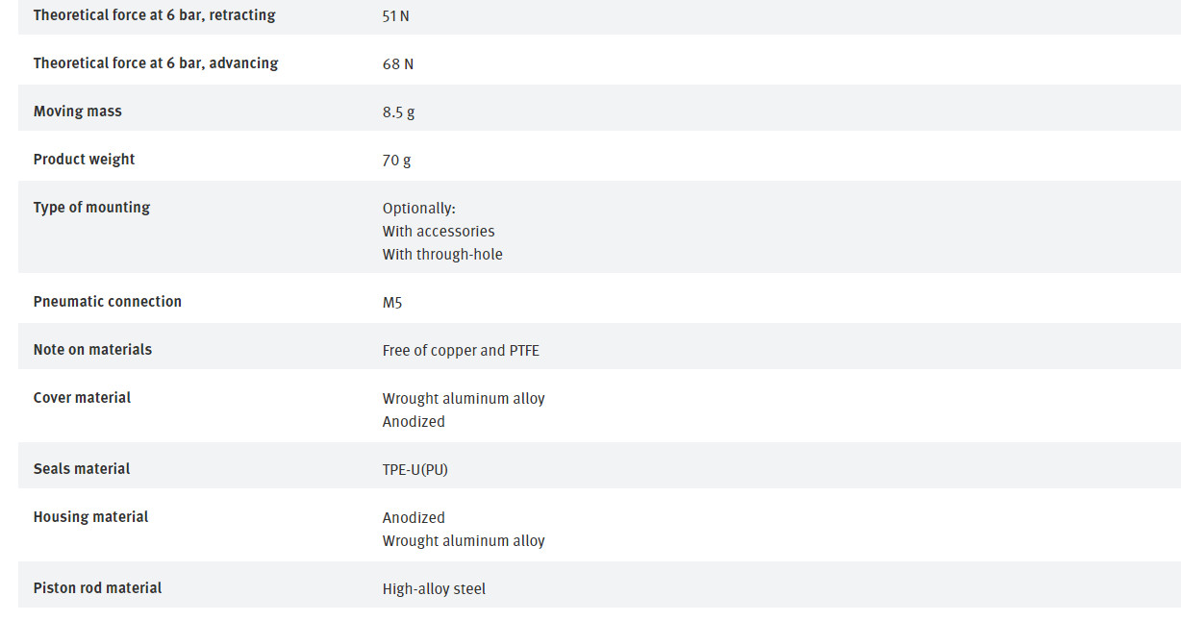The image size is (1181, 621).
Task: Click the 'Seals material' label
Action: pos(81,469)
